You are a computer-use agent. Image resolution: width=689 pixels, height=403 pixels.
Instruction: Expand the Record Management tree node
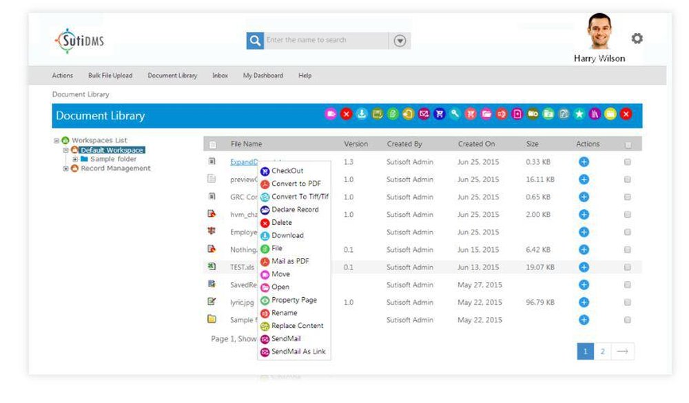66,168
